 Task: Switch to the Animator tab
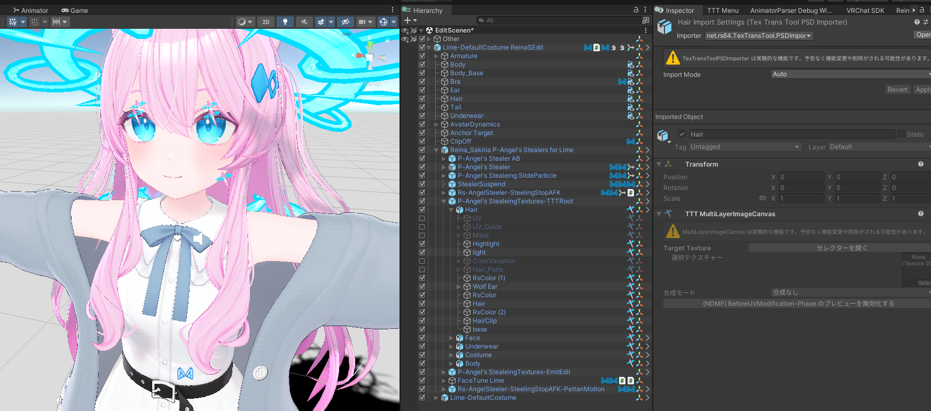tap(30, 10)
